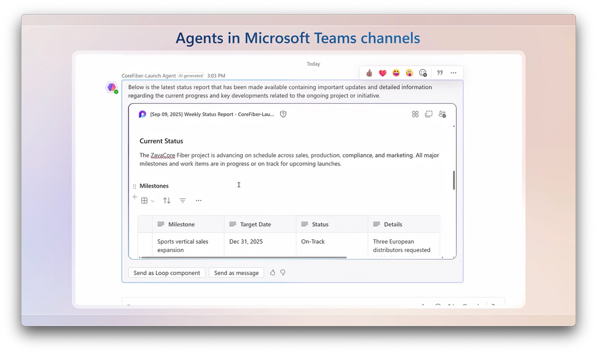
Task: Open sensitivity shield icon beside report title
Action: [x=283, y=114]
